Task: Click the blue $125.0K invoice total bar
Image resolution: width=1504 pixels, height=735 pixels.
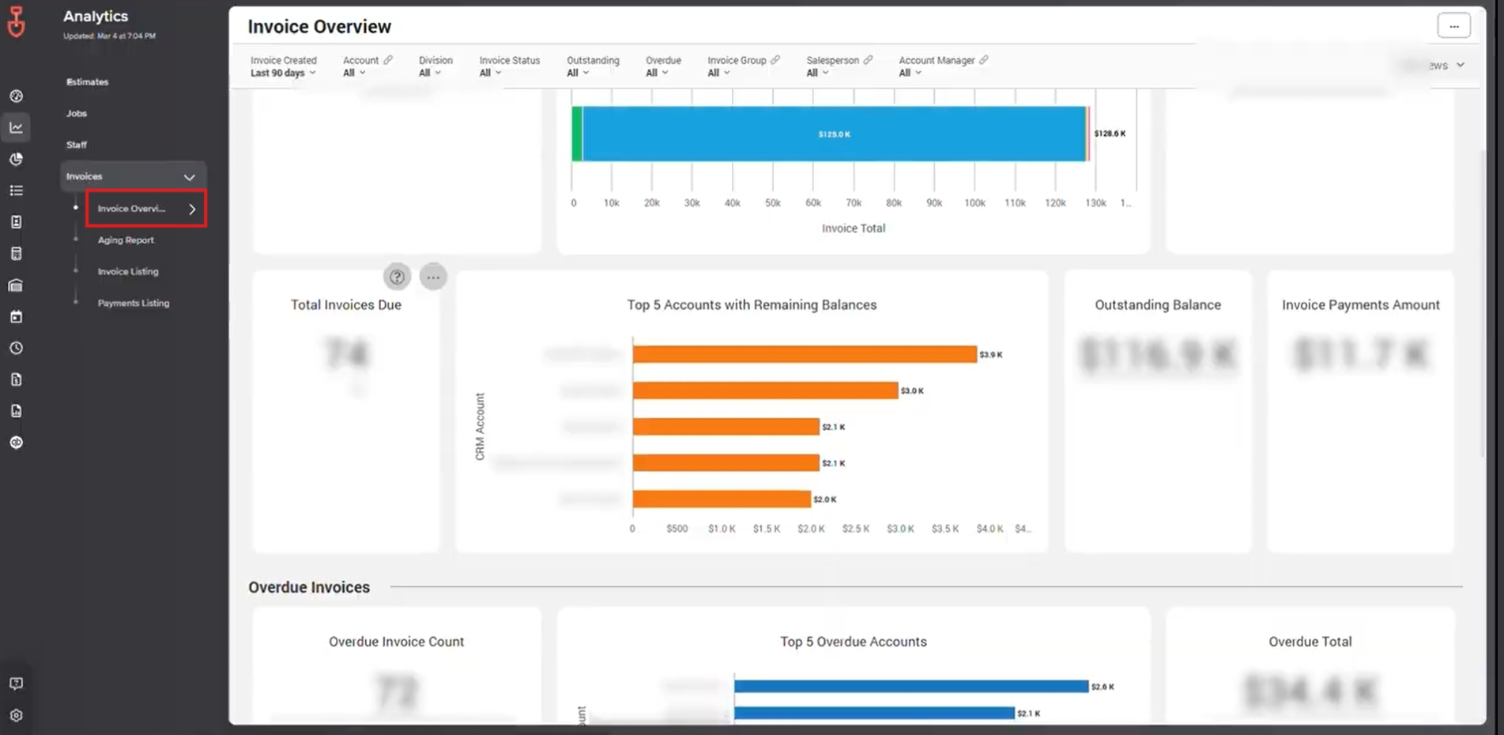Action: (834, 134)
